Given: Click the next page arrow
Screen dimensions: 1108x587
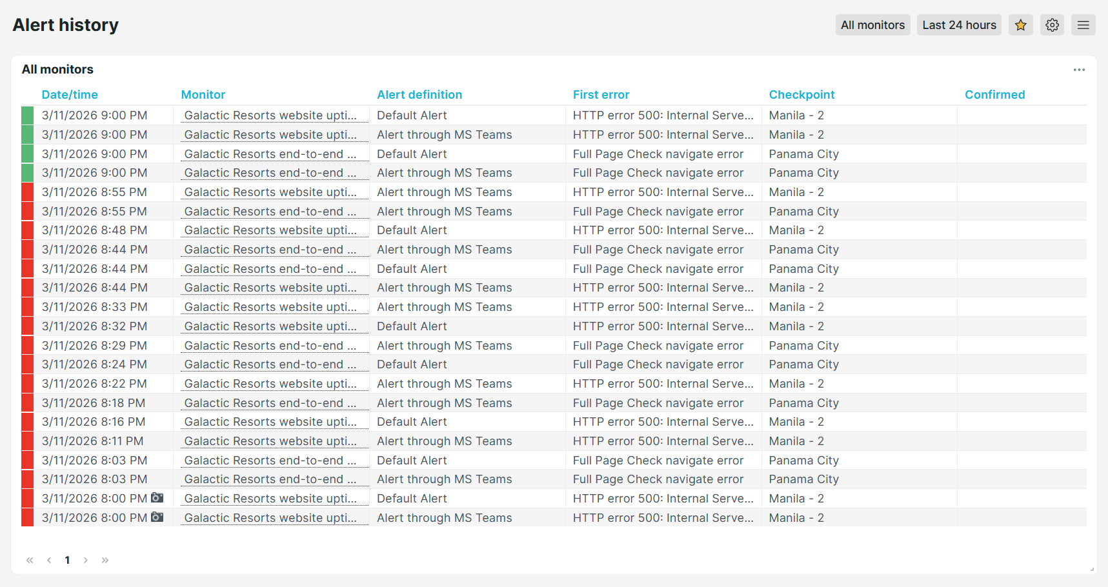Looking at the screenshot, I should [86, 560].
